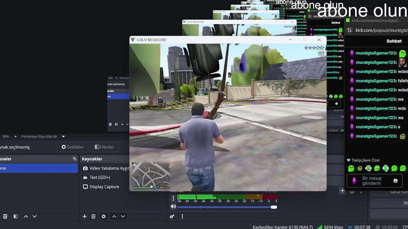Screen dimensions: 408x229
Task: Undock the scenes panel via popout icon
Action: (75, 159)
